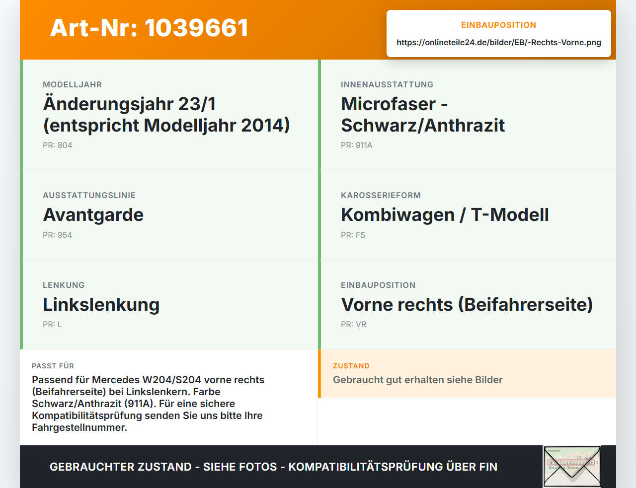Click the onlineteile24.de Rechts-Vorne.png URL
This screenshot has width=636, height=488.
tap(499, 43)
